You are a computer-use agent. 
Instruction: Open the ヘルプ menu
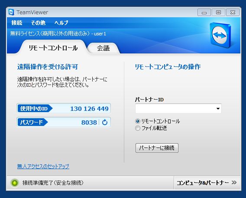61,23
